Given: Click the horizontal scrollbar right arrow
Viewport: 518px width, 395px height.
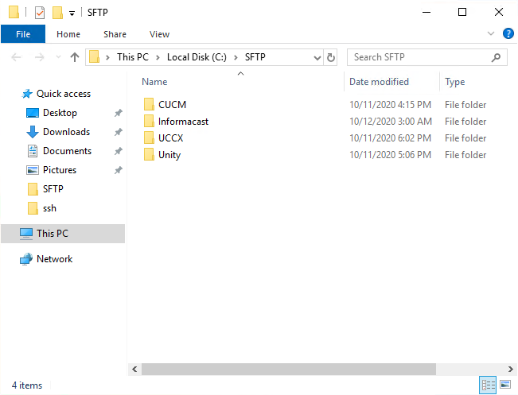Looking at the screenshot, I should [510, 369].
